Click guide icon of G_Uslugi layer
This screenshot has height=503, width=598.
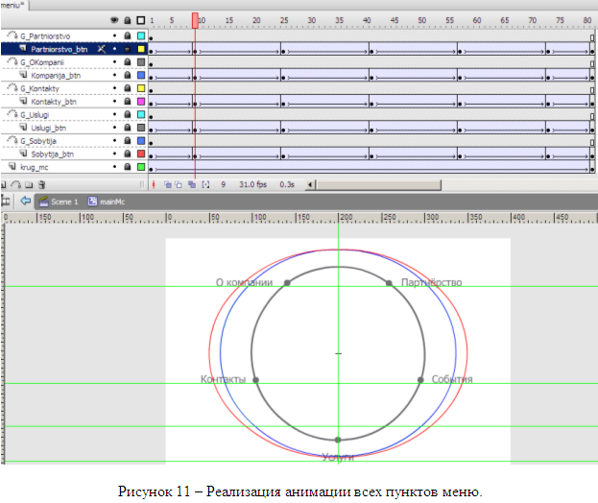coord(12,114)
